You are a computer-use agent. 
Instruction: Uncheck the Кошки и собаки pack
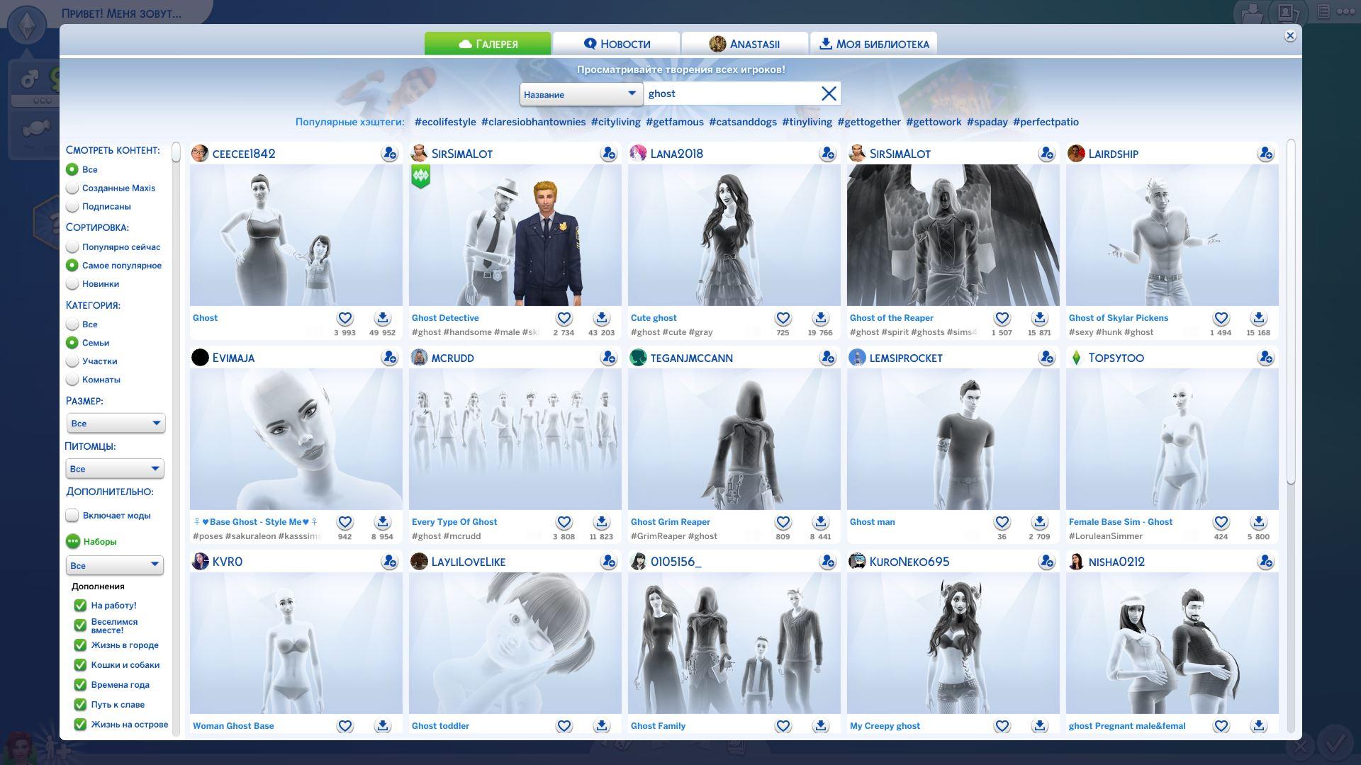(80, 665)
